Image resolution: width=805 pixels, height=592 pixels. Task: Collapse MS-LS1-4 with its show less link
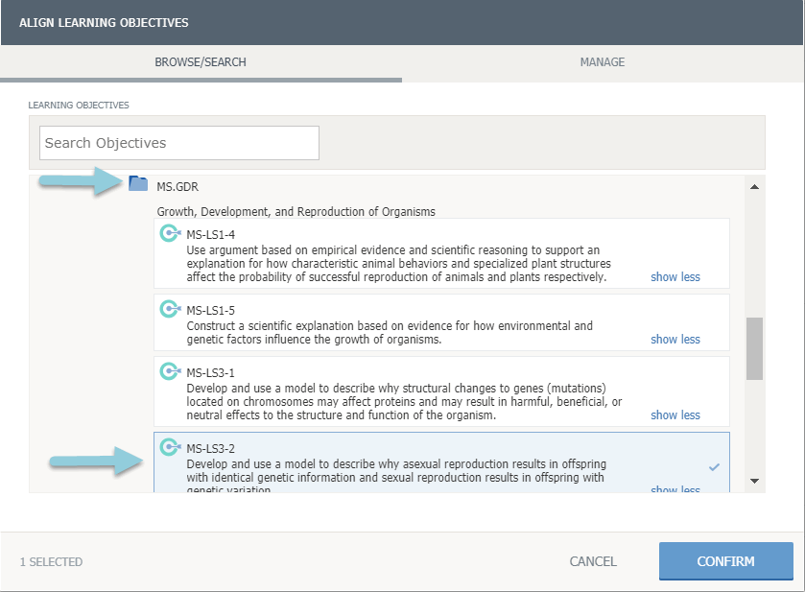[x=675, y=277]
